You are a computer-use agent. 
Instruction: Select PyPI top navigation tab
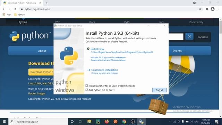point(127,22)
